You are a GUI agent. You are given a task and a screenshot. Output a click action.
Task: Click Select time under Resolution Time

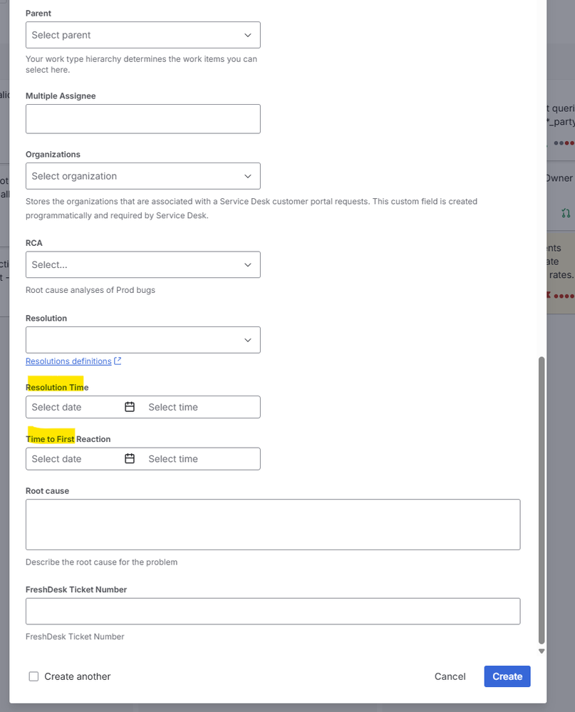point(173,407)
